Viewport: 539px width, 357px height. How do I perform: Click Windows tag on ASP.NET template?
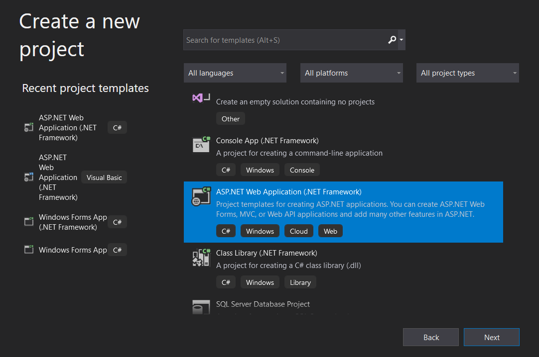click(260, 231)
